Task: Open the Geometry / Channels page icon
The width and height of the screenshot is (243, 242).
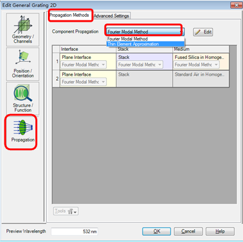Action: [x=22, y=30]
